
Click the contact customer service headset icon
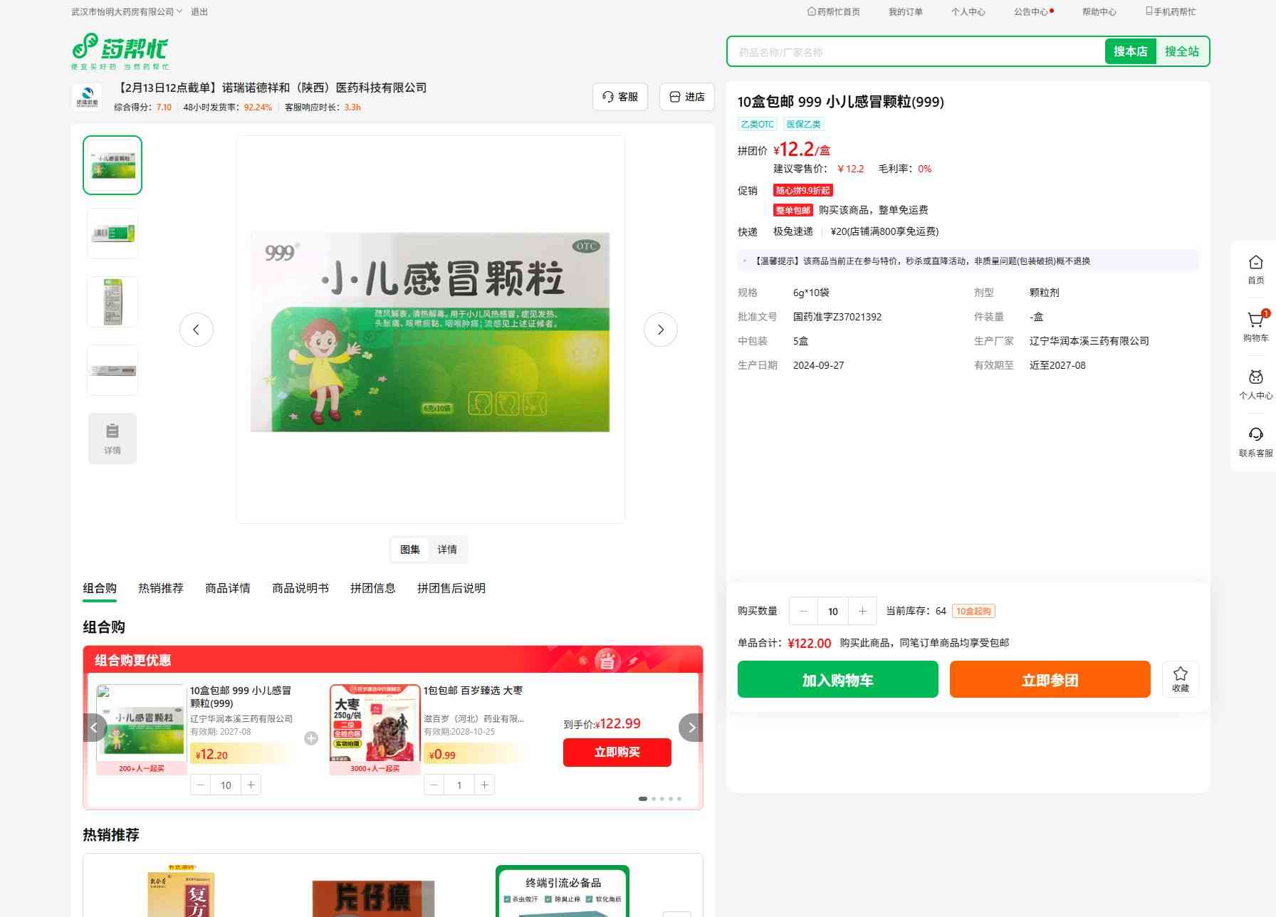[x=1255, y=435]
